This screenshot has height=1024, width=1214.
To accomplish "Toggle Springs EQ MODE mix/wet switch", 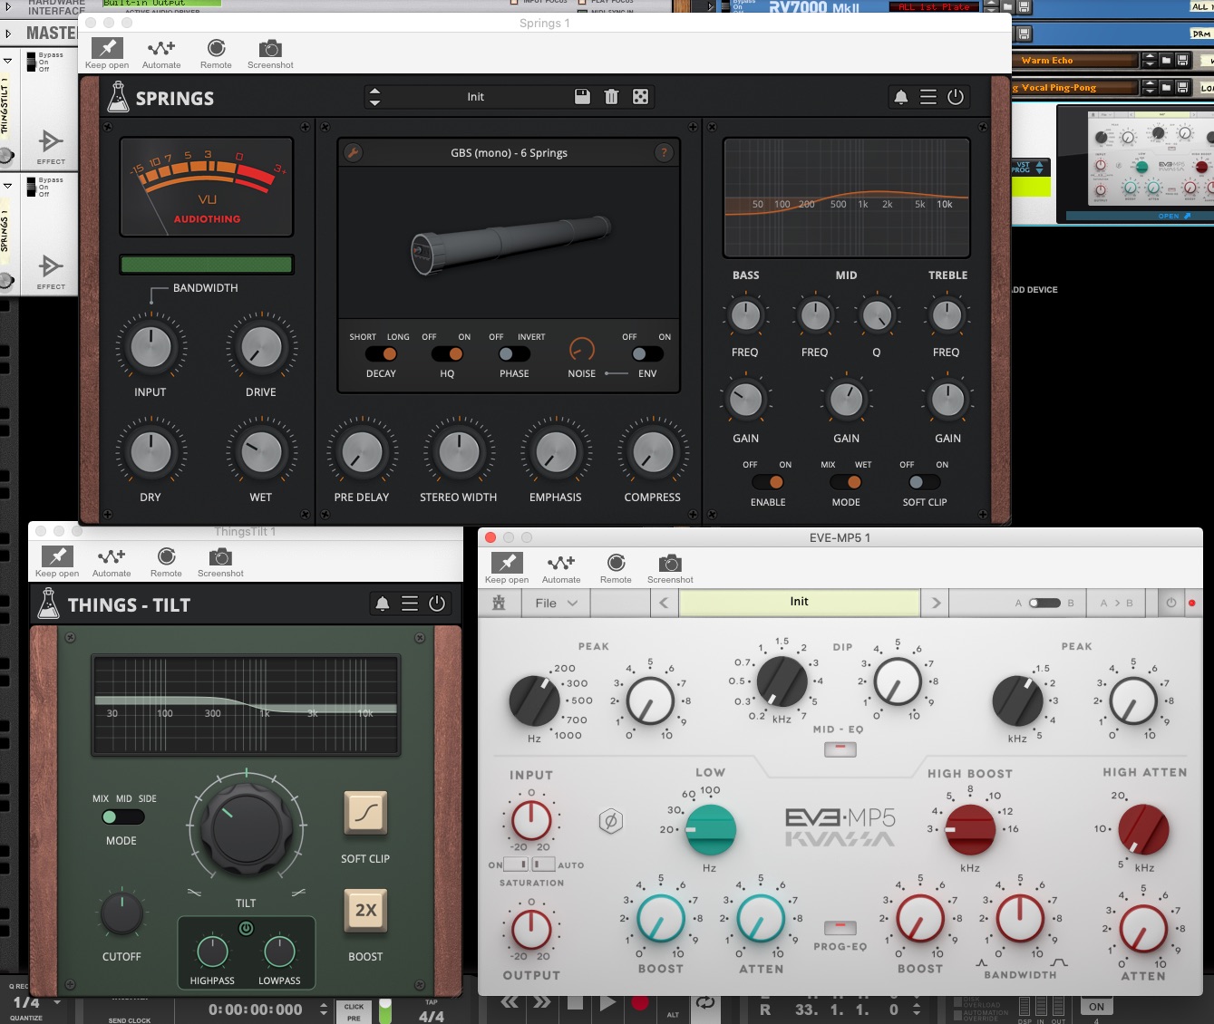I will click(846, 482).
